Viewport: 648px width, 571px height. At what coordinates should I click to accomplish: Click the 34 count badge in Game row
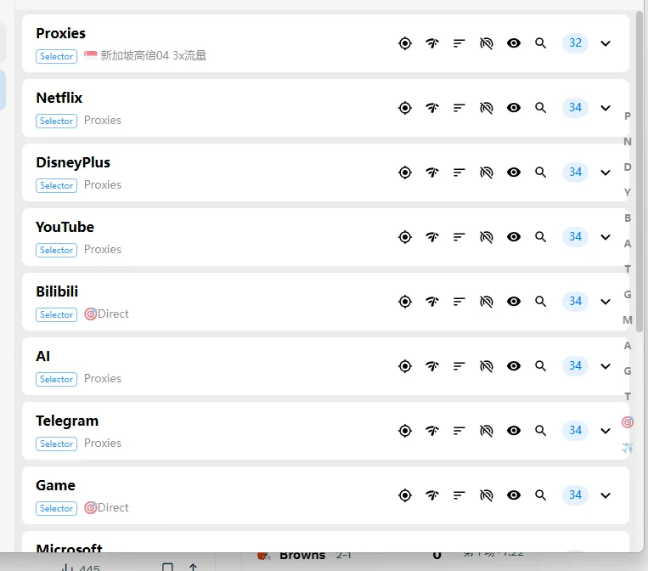click(575, 495)
